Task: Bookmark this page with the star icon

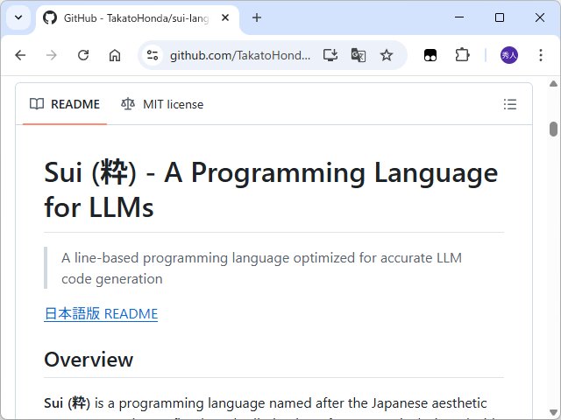Action: click(x=387, y=55)
